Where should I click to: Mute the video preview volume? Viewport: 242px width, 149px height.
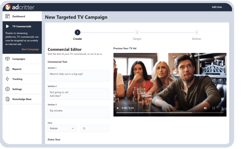click(205, 108)
